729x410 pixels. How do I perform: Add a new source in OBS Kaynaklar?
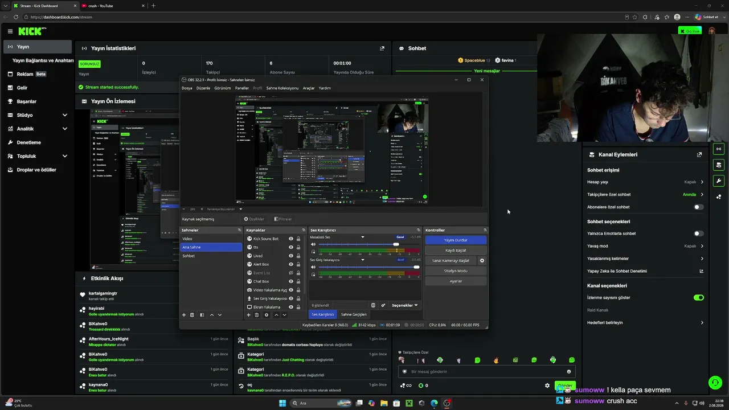click(x=249, y=315)
